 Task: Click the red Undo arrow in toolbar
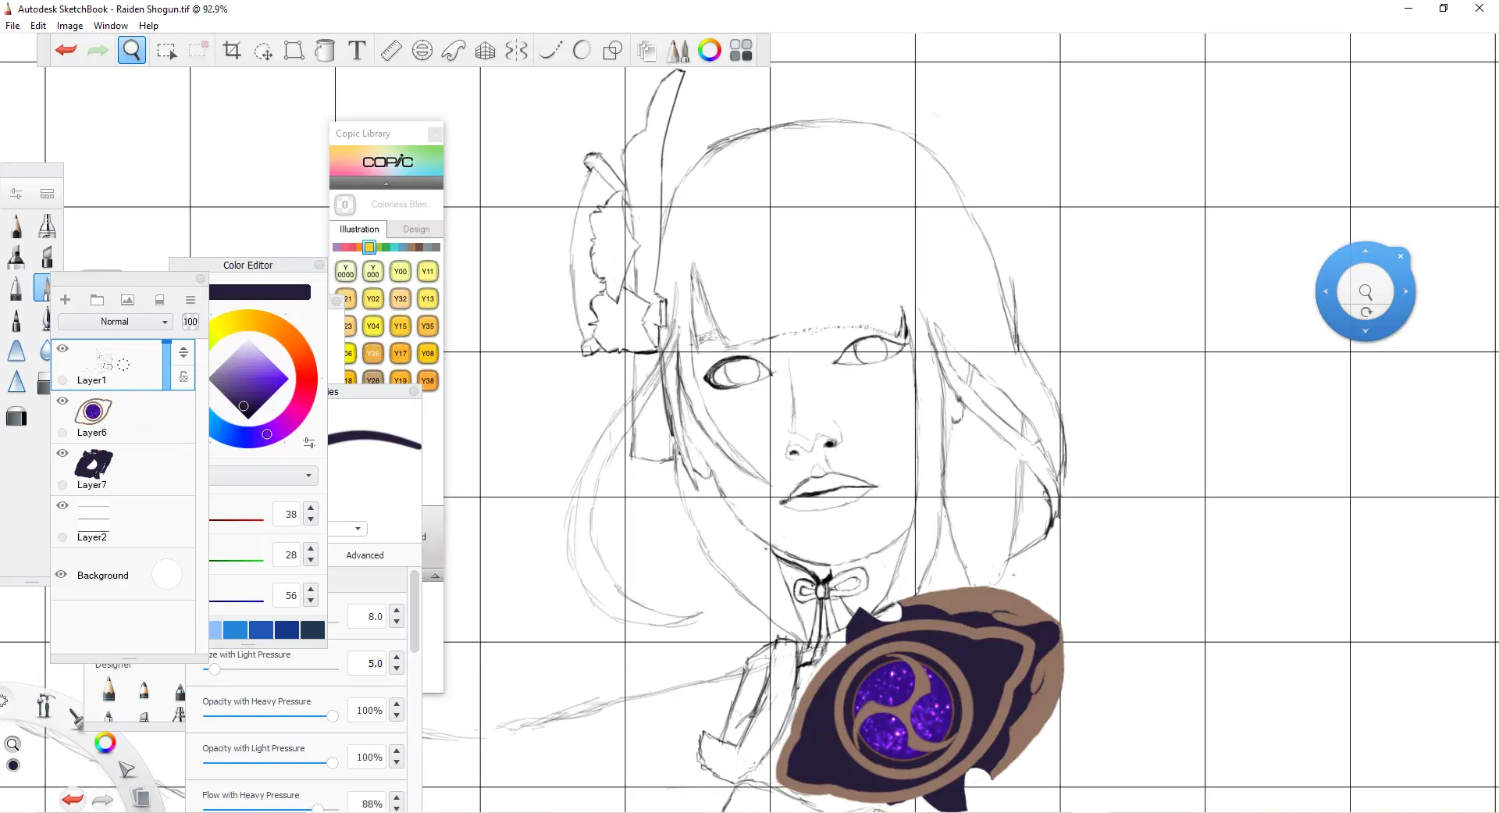(66, 51)
